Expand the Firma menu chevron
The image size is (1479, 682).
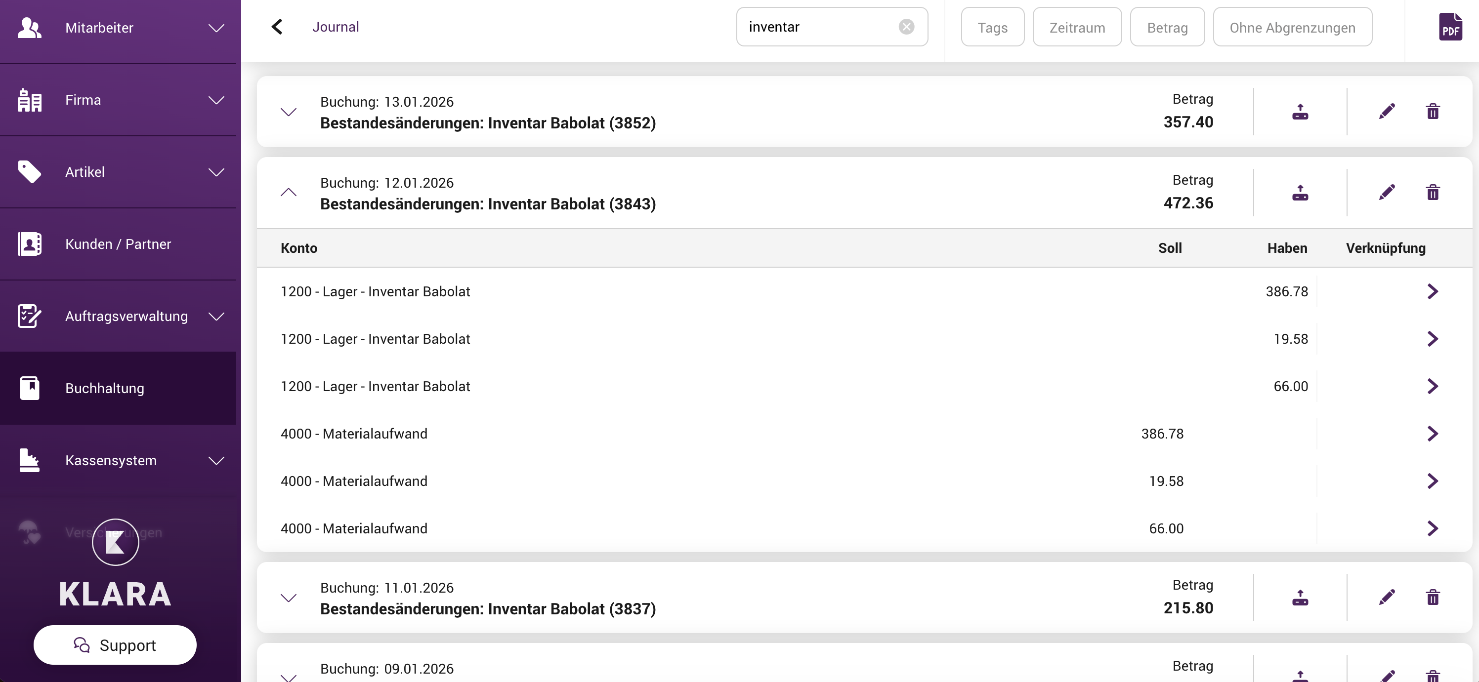pyautogui.click(x=216, y=100)
